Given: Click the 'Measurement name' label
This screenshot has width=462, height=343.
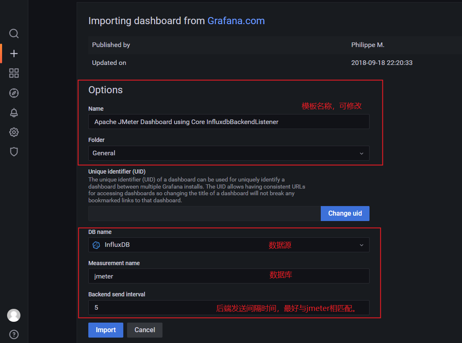Looking at the screenshot, I should (x=114, y=263).
